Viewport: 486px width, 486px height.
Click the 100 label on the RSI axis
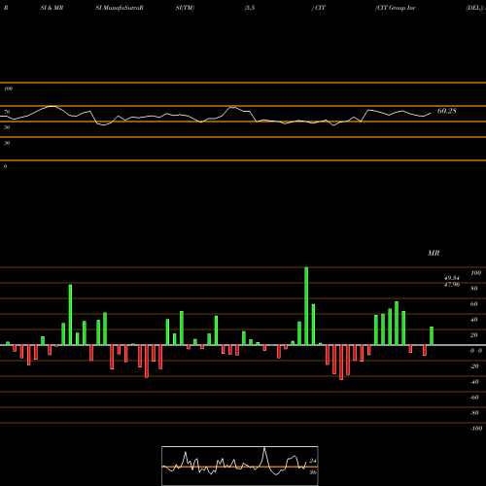pos(8,88)
